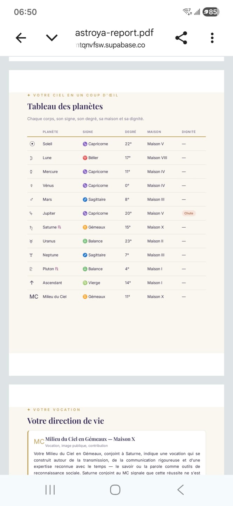
Task: Click the DIGNITÉ column header
Action: pos(189,132)
